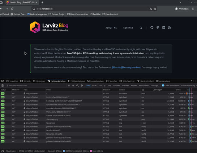Open the Free Content bookmarks folder
Viewport: 197px width, 153px height.
click(x=110, y=14)
